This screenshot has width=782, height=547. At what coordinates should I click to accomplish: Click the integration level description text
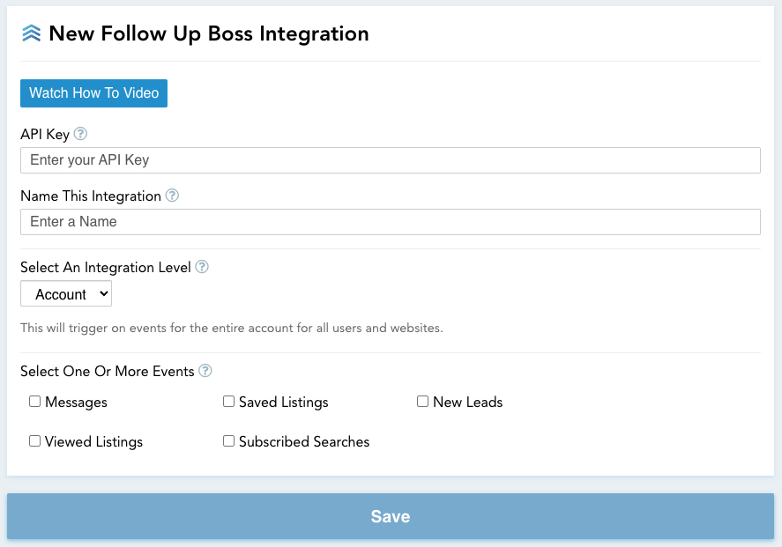231,328
